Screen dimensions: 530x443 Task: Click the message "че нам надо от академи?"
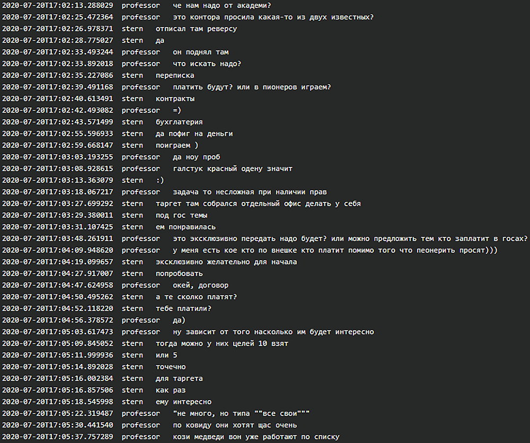(222, 5)
